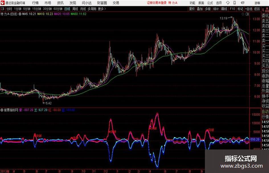The image size is (269, 173).
Task: Click the 特力A (日线) chart title
Action: pyautogui.click(x=9, y=14)
